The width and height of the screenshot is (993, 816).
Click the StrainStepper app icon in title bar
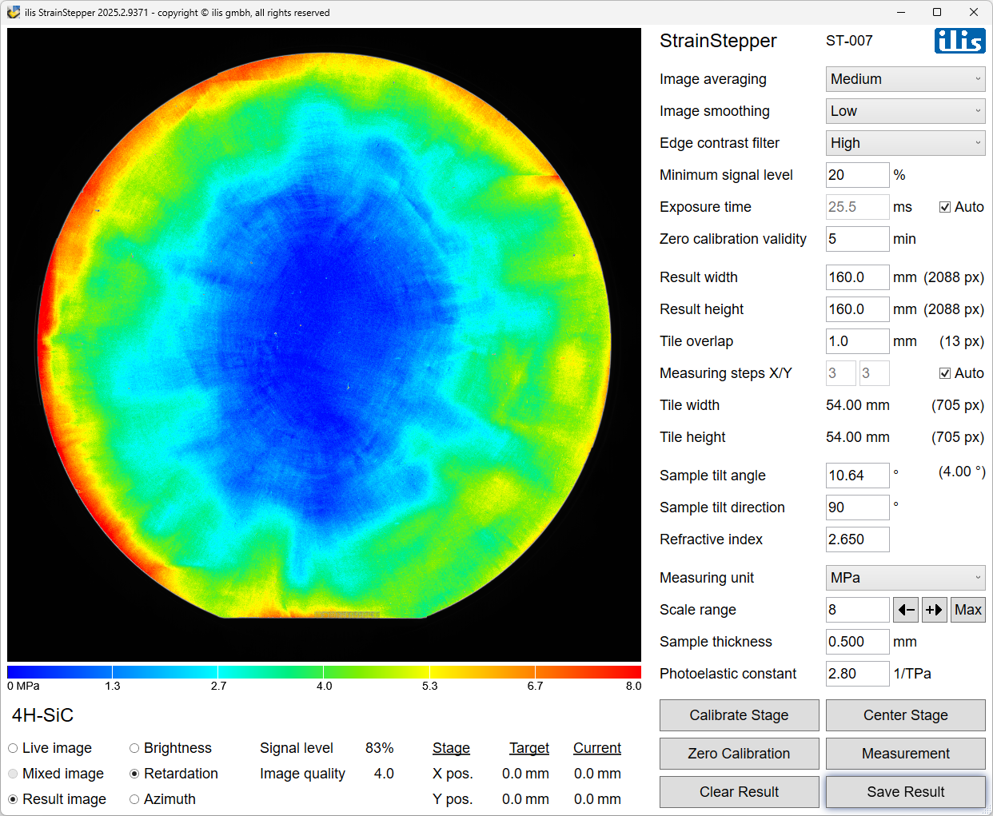tap(14, 12)
